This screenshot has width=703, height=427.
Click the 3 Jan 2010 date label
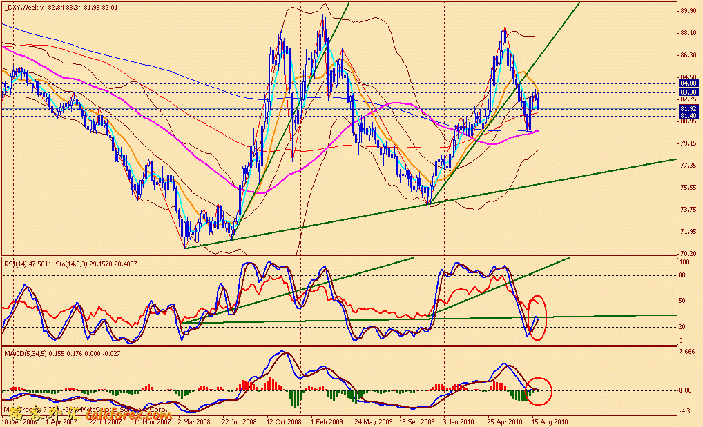click(x=459, y=421)
